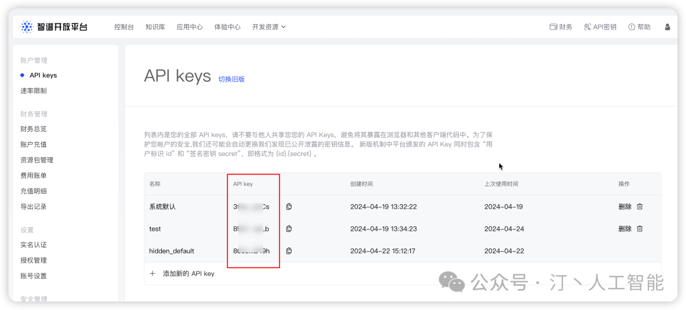Click creation time 2024-04-19 13:32:22
The image size is (686, 310).
(x=383, y=207)
